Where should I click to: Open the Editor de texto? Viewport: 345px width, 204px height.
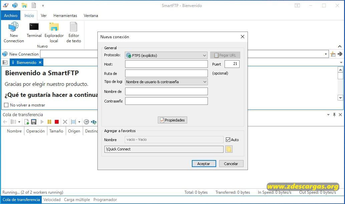click(x=73, y=32)
